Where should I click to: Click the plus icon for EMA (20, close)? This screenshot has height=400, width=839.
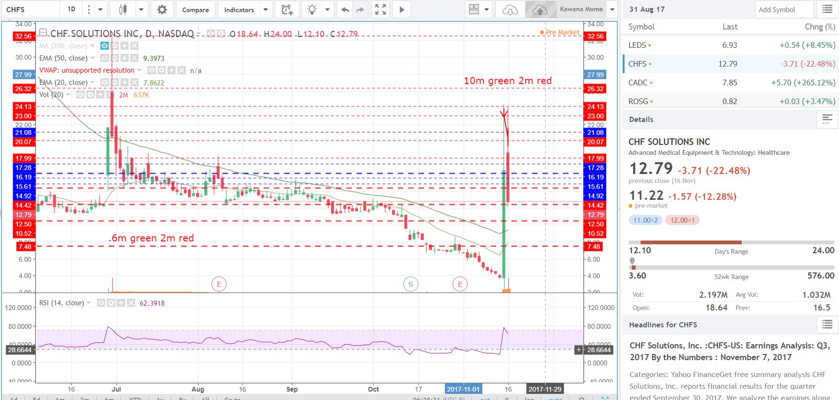coord(125,83)
